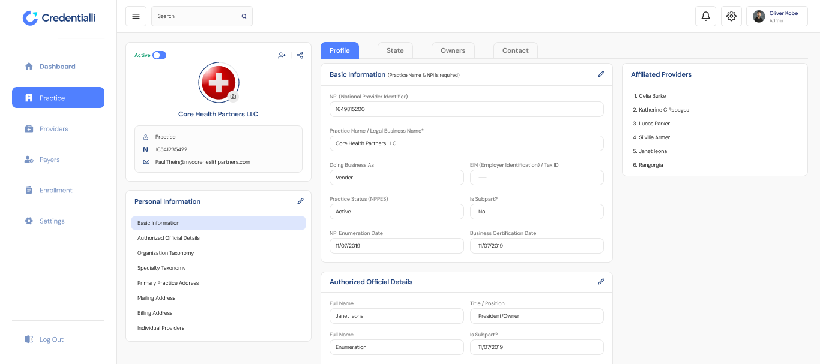Select Organization Taxonomy section
820x364 pixels.
coord(166,253)
